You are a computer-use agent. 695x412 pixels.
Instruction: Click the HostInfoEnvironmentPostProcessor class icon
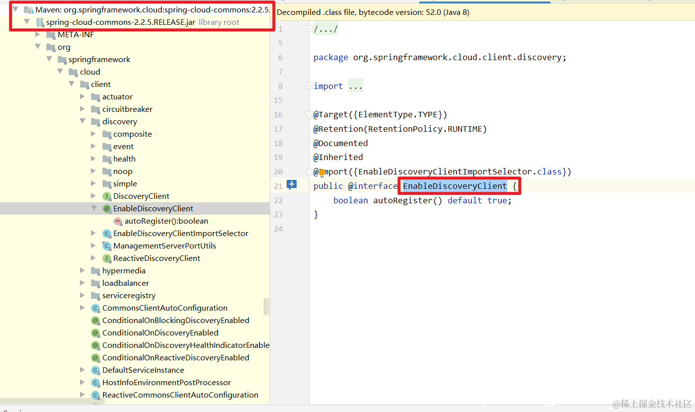click(95, 383)
